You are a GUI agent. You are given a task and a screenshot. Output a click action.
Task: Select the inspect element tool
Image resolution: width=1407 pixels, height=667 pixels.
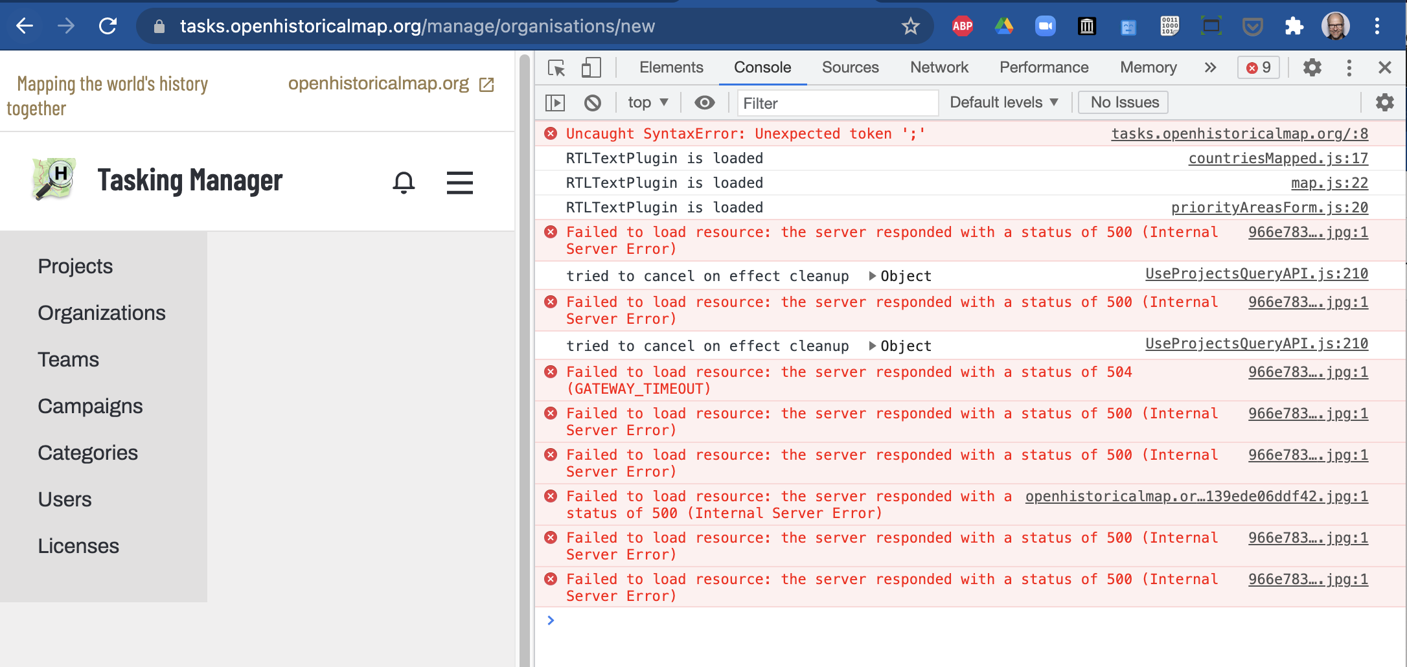pos(556,67)
